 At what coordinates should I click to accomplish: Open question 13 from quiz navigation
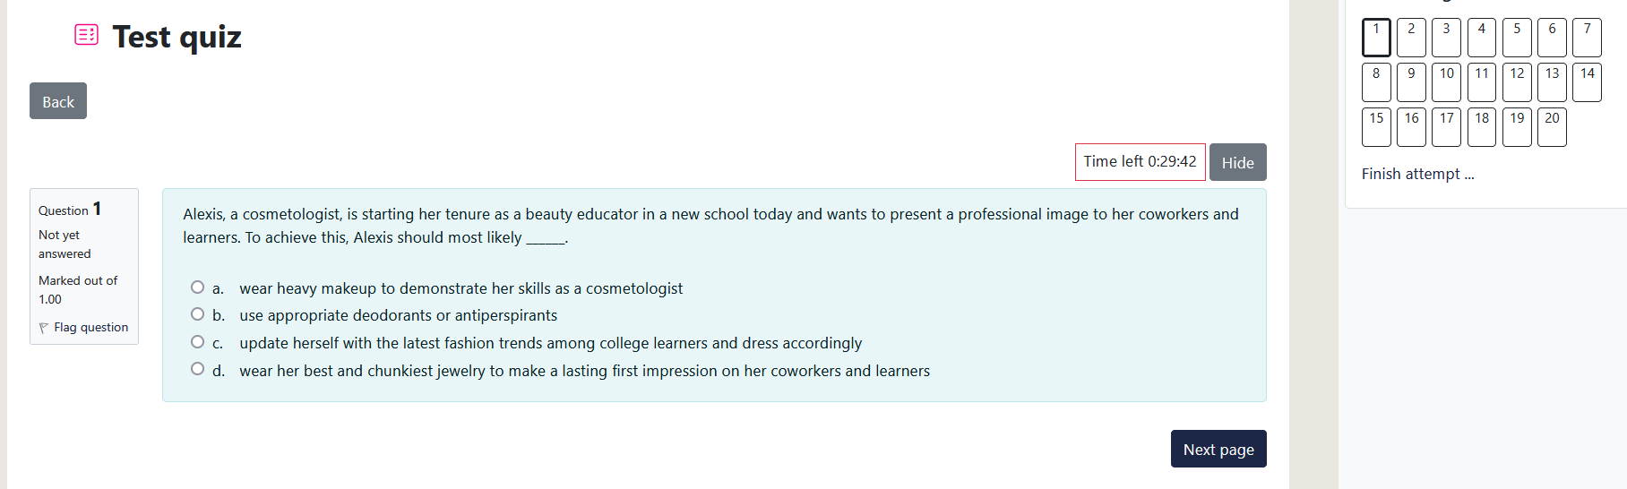(x=1552, y=82)
